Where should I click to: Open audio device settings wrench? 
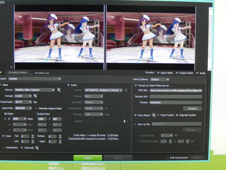point(126,90)
